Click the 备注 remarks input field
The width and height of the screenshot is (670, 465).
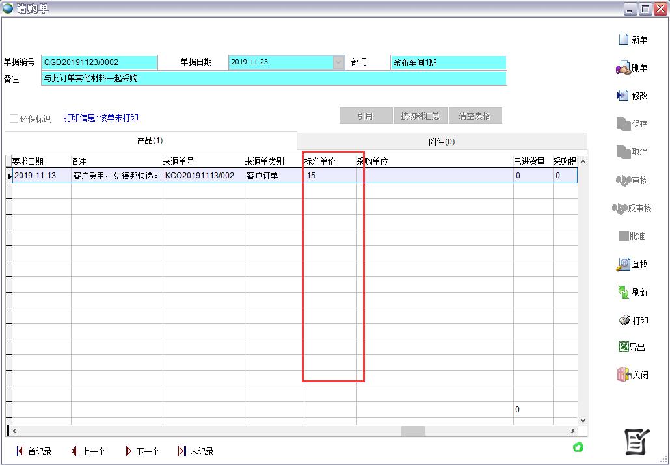[x=274, y=78]
